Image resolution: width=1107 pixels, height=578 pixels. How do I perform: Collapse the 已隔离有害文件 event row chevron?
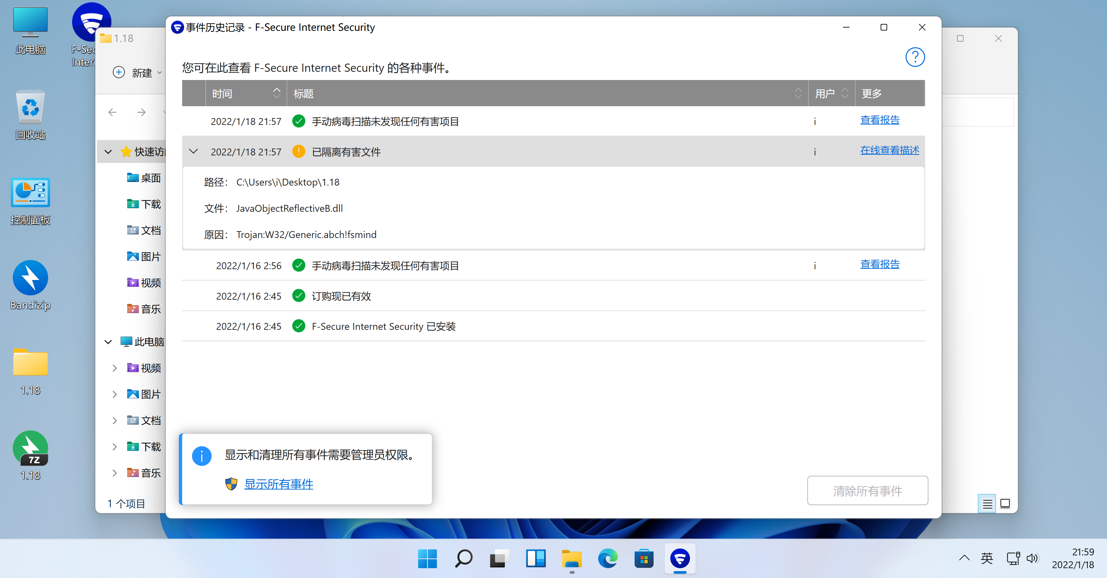pos(193,151)
